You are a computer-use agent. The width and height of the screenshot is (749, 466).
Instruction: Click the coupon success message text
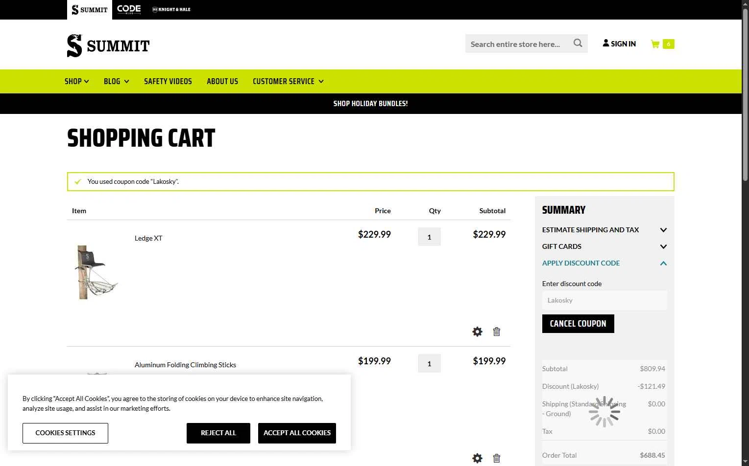click(133, 181)
